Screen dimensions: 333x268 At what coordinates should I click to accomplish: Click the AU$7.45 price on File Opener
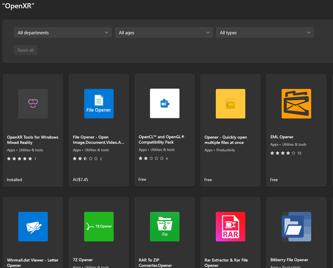[x=80, y=180]
